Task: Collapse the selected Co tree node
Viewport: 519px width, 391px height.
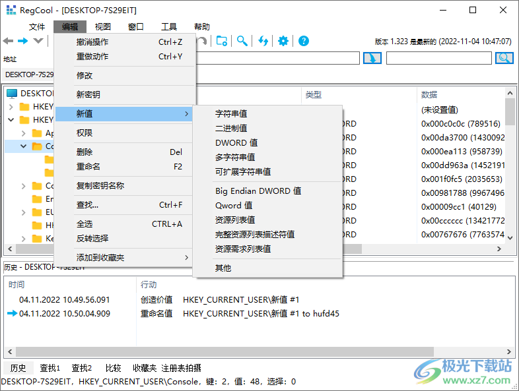Action: point(24,146)
